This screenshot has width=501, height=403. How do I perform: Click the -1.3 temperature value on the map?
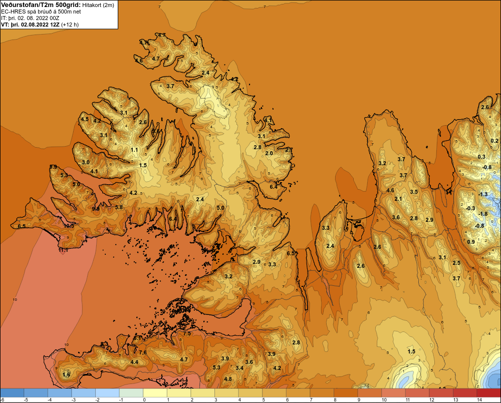pyautogui.click(x=483, y=194)
